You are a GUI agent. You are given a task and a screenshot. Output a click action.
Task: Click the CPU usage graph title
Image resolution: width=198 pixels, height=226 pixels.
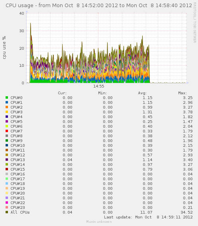[99, 6]
